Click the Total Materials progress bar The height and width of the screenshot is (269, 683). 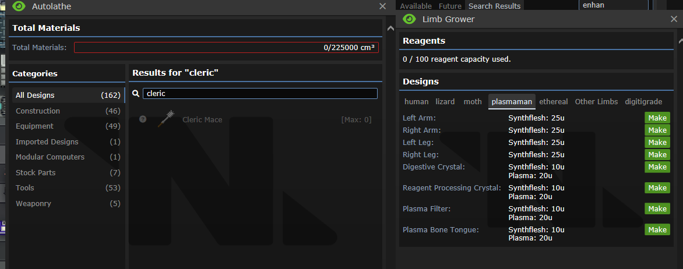[x=226, y=47]
